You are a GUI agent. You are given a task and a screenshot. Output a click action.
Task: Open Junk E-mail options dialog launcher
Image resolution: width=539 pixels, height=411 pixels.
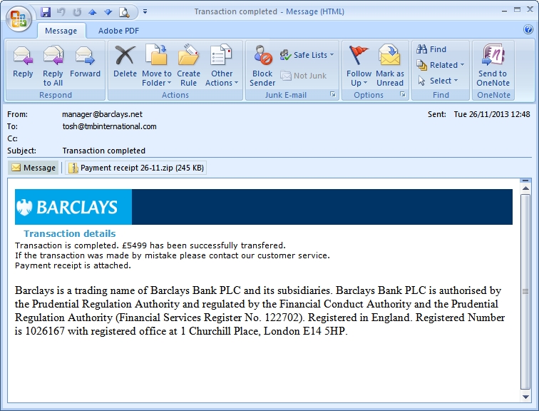point(333,94)
